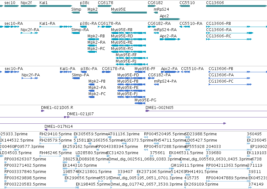Select the Mpk2-PB protein label
Viewport: 267px width, 189px height.
pyautogui.click(x=97, y=81)
